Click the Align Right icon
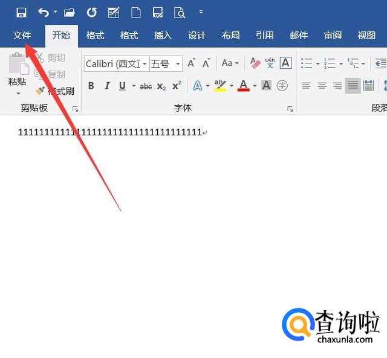This screenshot has width=387, height=358. tap(337, 86)
